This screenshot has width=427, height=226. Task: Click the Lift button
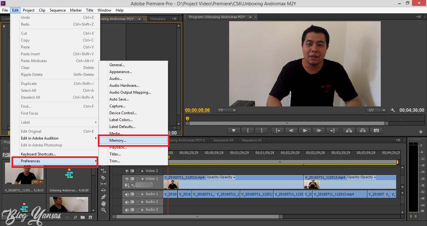[x=349, y=130]
